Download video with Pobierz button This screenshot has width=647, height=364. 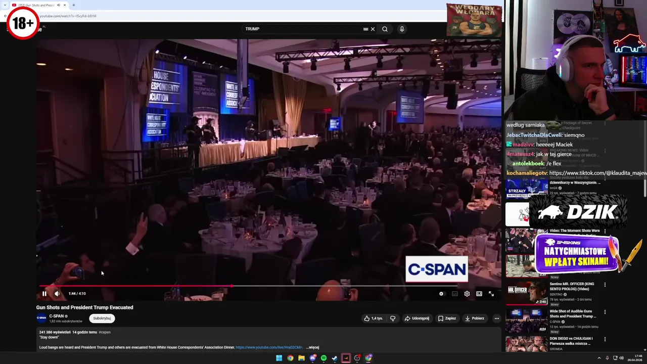[x=475, y=318]
